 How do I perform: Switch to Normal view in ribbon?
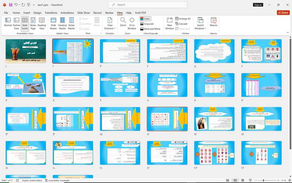coord(8,22)
